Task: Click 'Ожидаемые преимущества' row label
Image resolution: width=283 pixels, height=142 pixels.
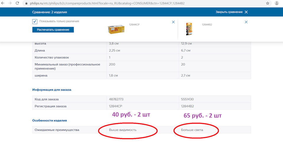Action: [x=57, y=130]
